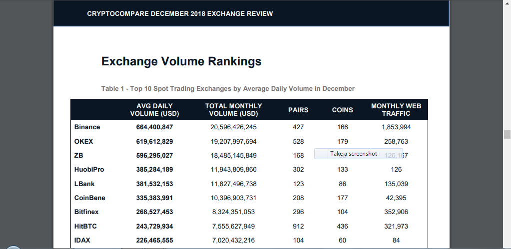Screen dimensions: 511x249
Task: Choose the Take a screenshot menu entry
Action: point(359,154)
